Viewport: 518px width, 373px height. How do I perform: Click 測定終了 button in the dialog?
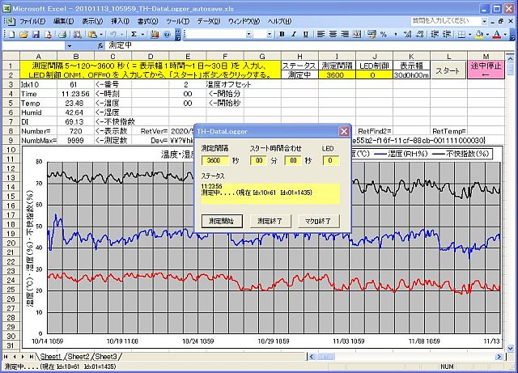click(x=270, y=221)
